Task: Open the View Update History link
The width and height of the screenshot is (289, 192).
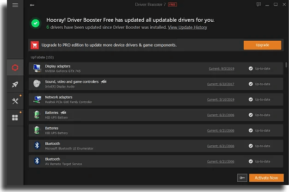Action: 187,27
